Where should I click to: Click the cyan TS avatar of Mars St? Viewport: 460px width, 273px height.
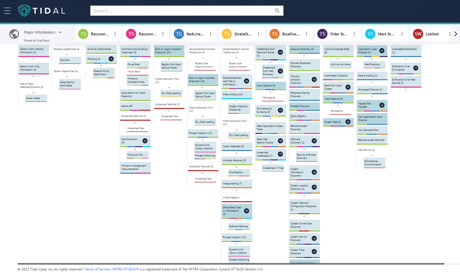370,34
